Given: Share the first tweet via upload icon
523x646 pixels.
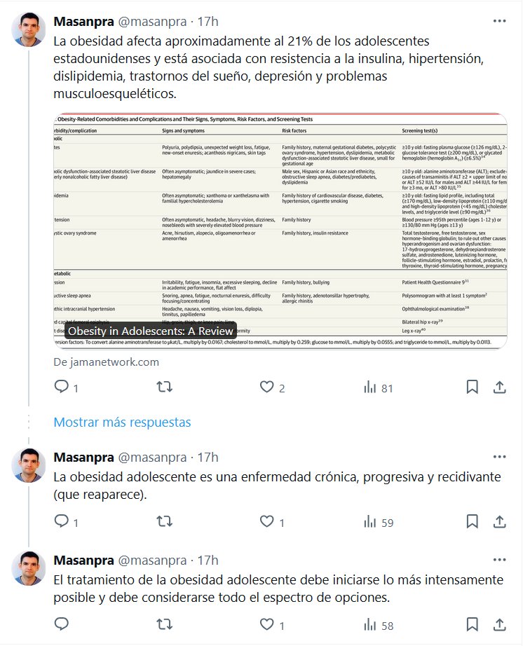Looking at the screenshot, I should coord(499,387).
